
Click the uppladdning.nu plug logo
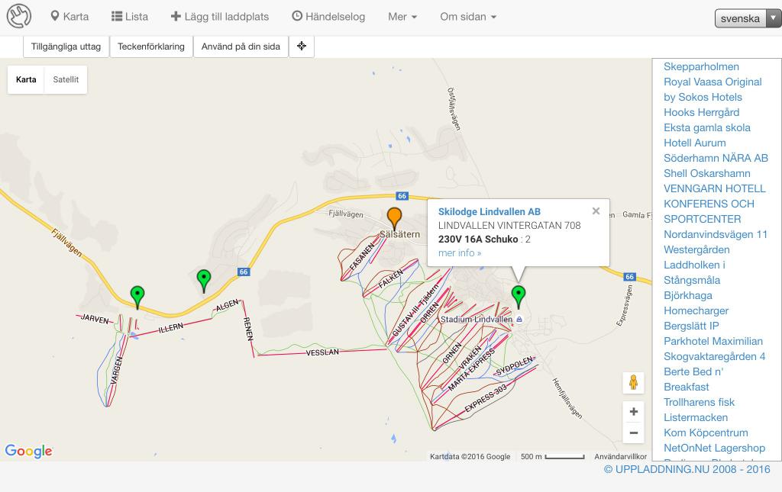(x=19, y=16)
